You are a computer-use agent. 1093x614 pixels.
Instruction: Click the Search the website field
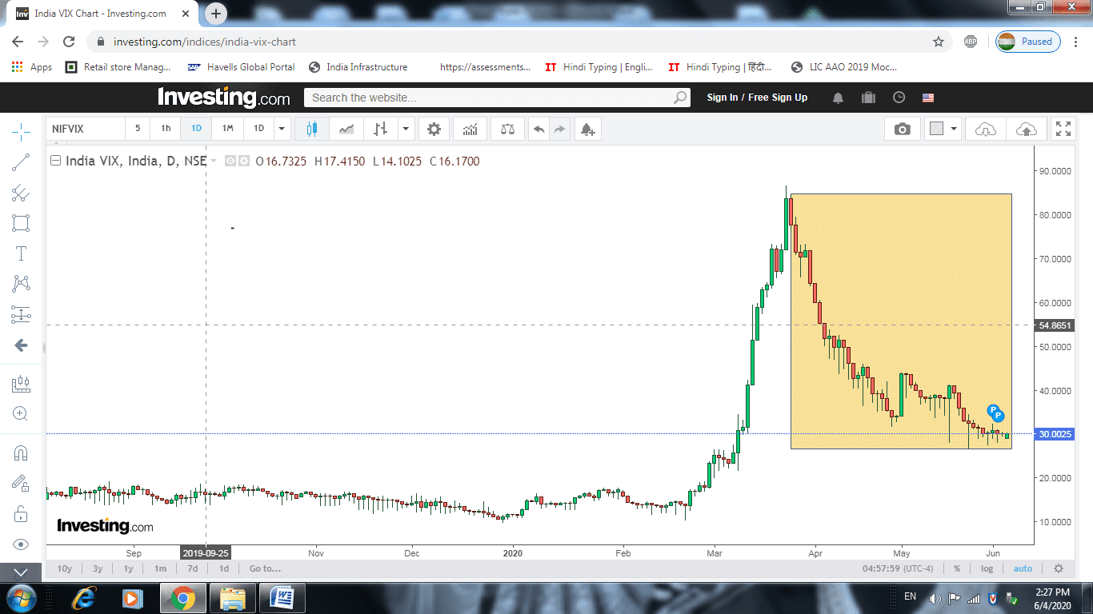pyautogui.click(x=496, y=98)
